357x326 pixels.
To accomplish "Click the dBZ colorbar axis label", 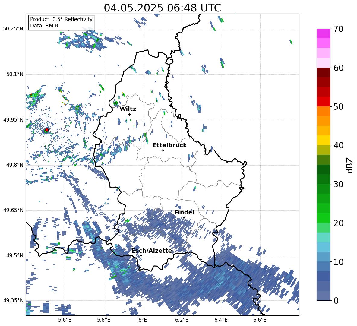I will pos(350,165).
